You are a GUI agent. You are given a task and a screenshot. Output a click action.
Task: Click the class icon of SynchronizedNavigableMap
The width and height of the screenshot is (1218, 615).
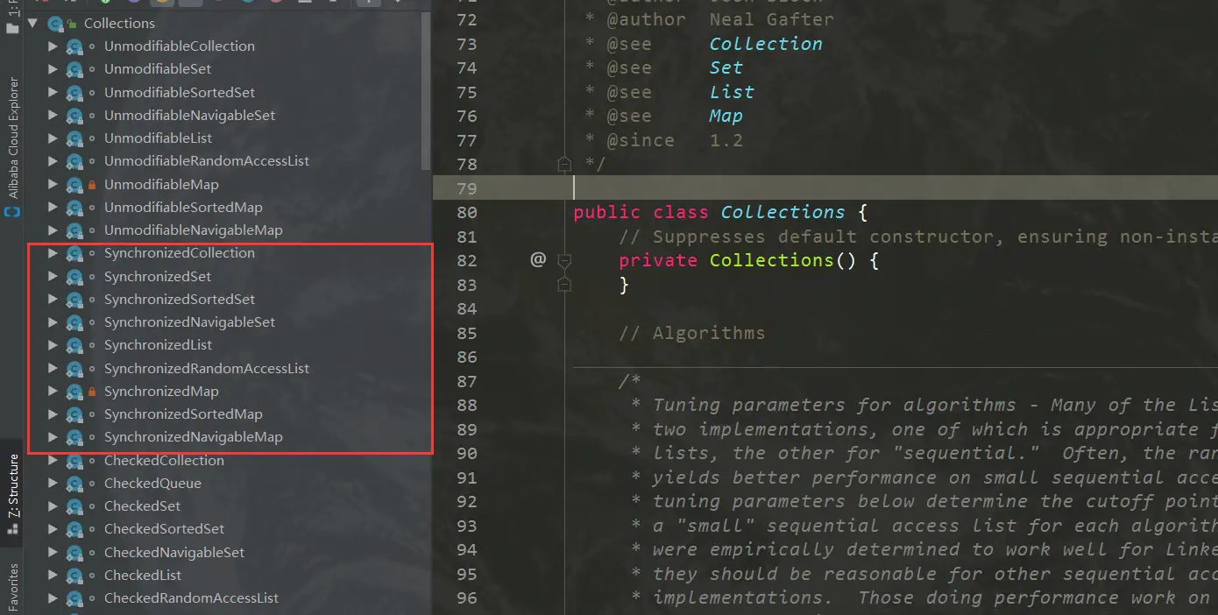(x=75, y=437)
